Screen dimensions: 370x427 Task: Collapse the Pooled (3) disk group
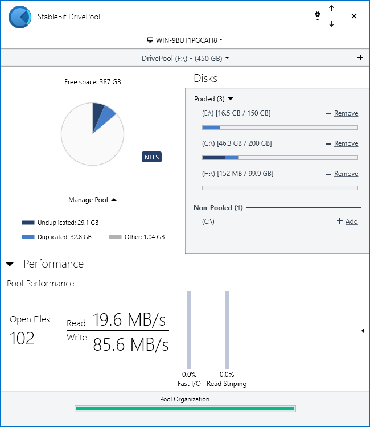point(213,99)
